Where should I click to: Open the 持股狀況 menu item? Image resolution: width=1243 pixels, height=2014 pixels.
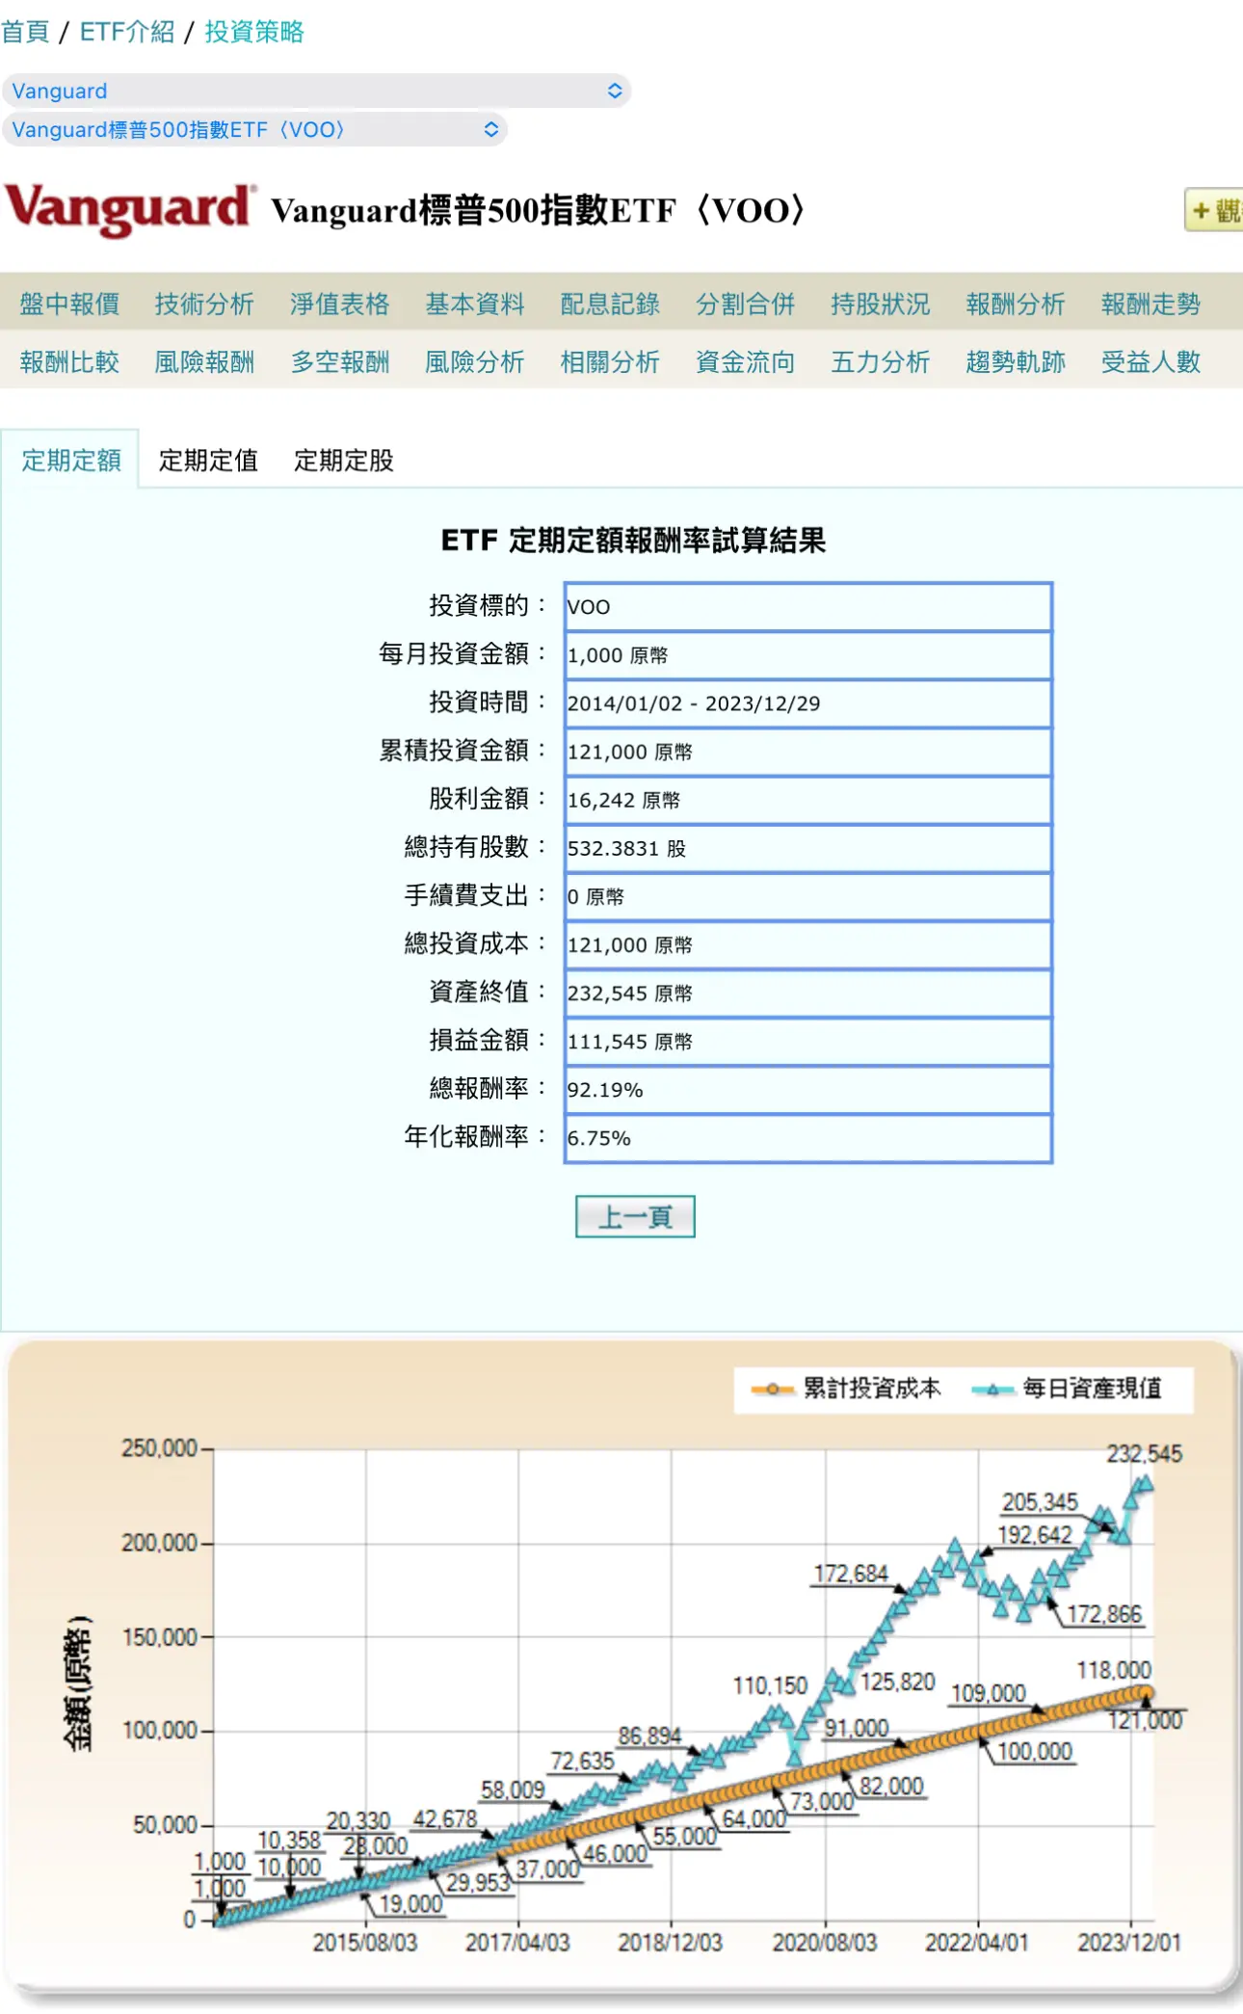click(x=881, y=305)
